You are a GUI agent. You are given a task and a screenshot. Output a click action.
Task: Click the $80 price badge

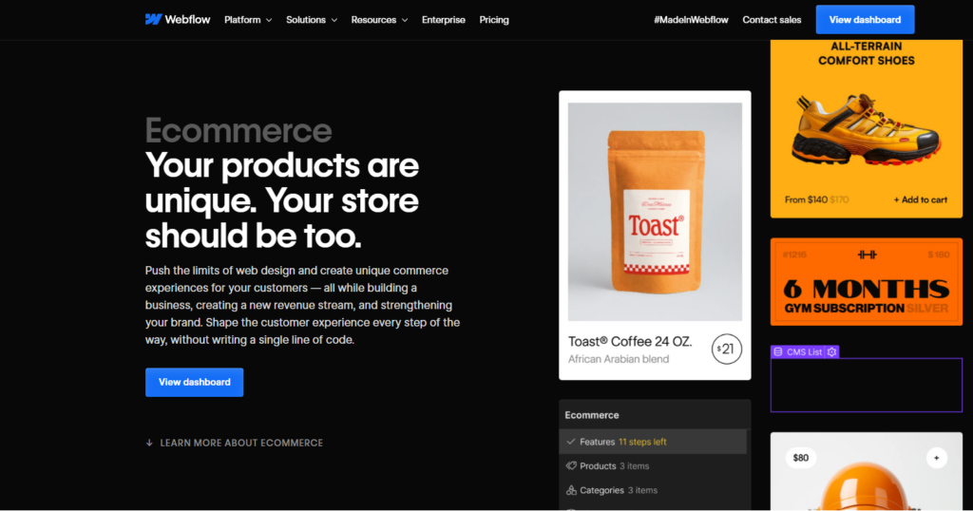point(800,458)
